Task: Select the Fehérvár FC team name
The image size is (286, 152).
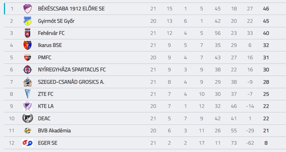Action: pyautogui.click(x=51, y=33)
